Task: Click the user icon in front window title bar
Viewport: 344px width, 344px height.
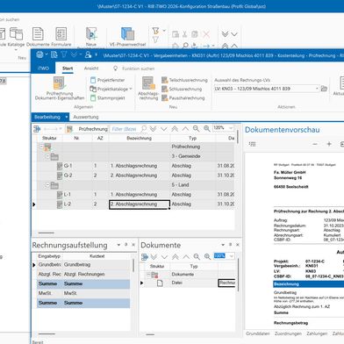Action: click(x=88, y=54)
